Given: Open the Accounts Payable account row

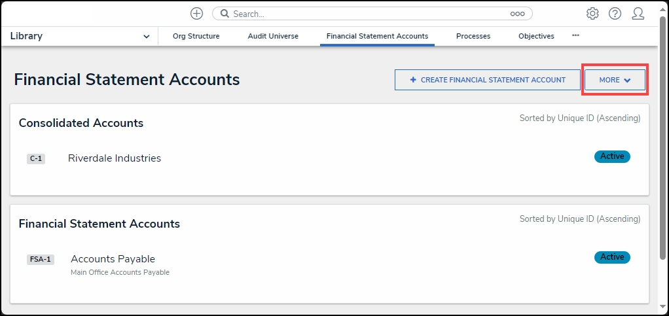Looking at the screenshot, I should tap(113, 259).
